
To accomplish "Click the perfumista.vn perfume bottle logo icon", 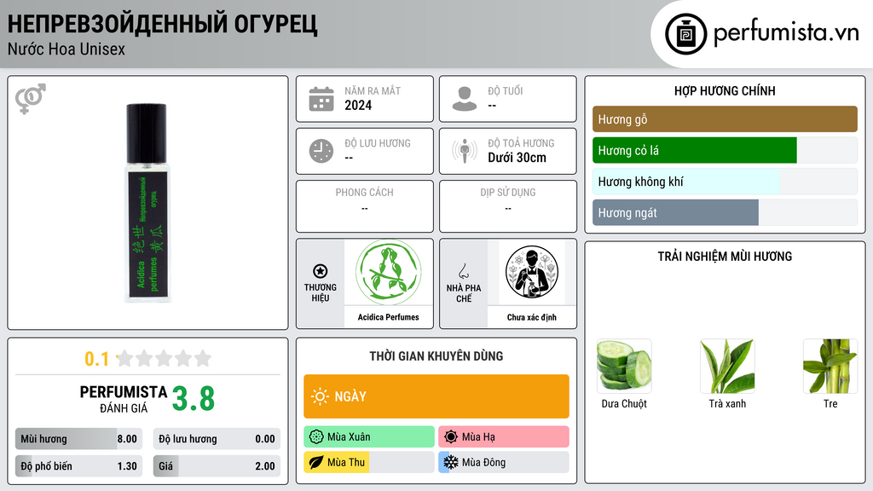I will [x=685, y=34].
